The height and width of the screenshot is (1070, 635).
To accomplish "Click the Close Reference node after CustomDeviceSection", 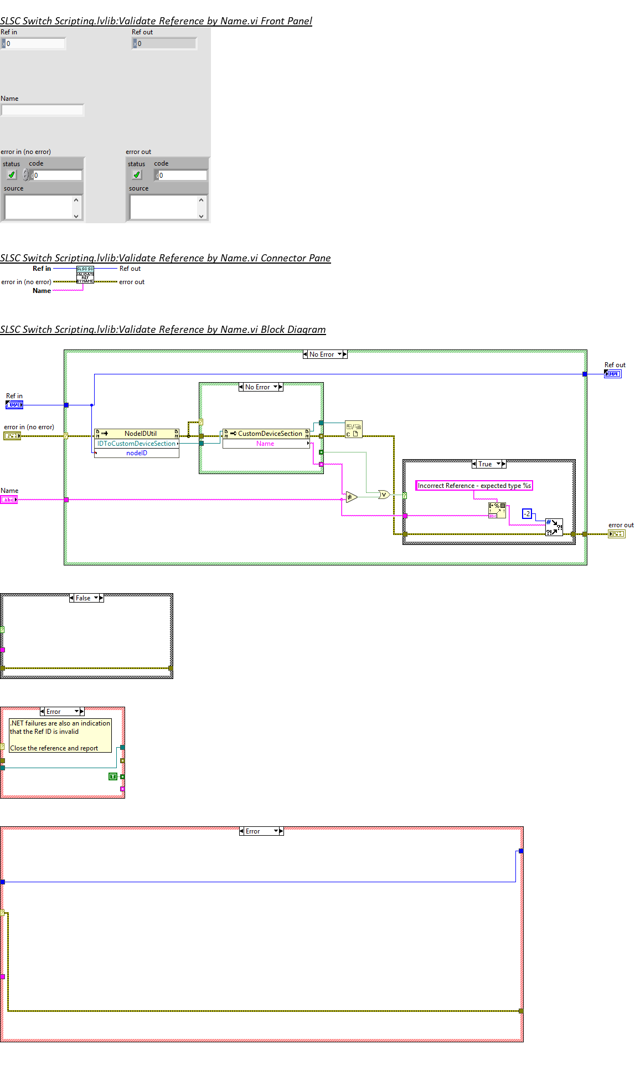I will 353,429.
